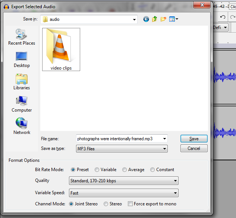The image size is (236, 218).
Task: Go to Desktop in sidebar
Action: (x=22, y=60)
